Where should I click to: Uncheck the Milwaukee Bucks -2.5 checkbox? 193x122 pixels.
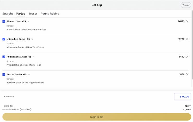point(4,39)
